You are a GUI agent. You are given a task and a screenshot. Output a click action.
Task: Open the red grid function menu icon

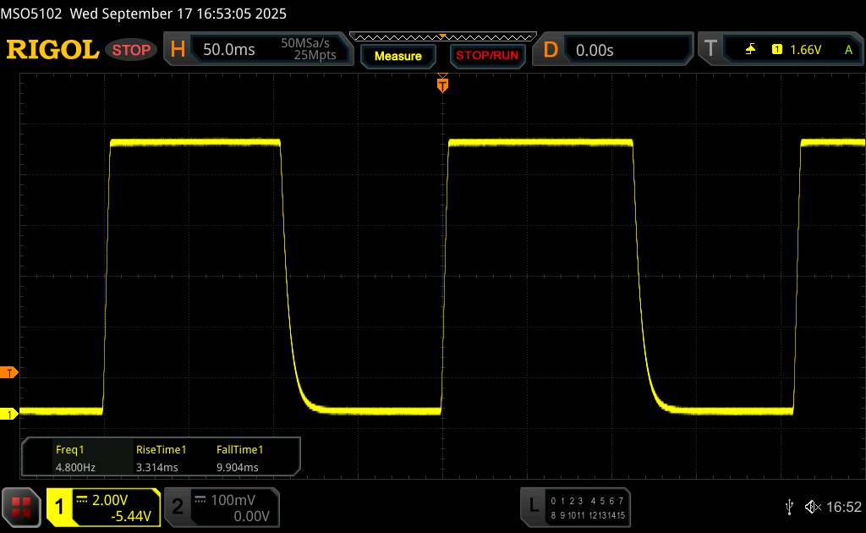pos(22,506)
